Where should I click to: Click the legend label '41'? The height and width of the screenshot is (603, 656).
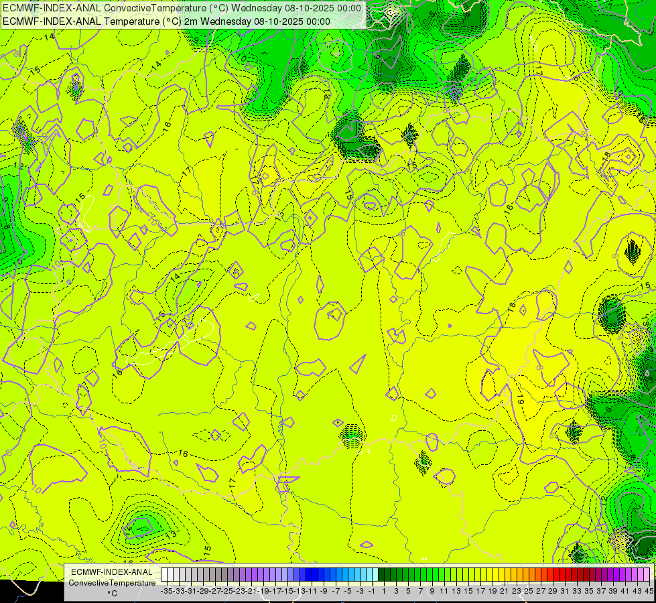click(x=625, y=591)
